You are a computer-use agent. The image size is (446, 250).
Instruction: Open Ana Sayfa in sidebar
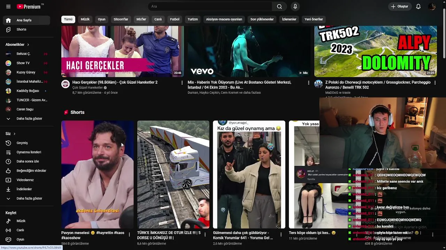point(26,20)
